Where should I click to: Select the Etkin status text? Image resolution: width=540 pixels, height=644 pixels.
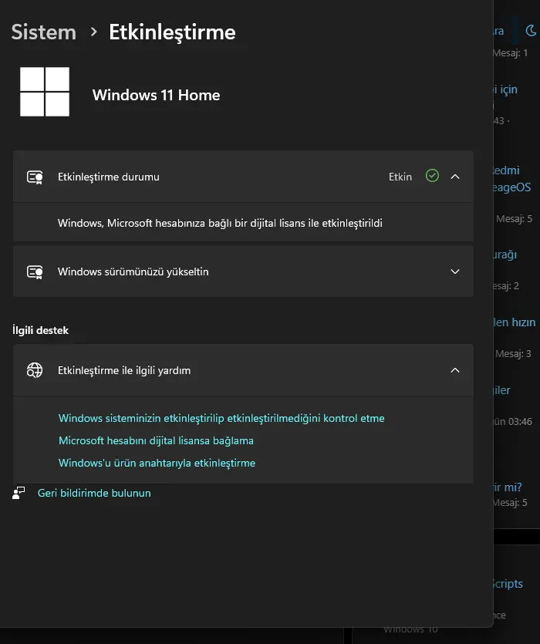pos(400,177)
